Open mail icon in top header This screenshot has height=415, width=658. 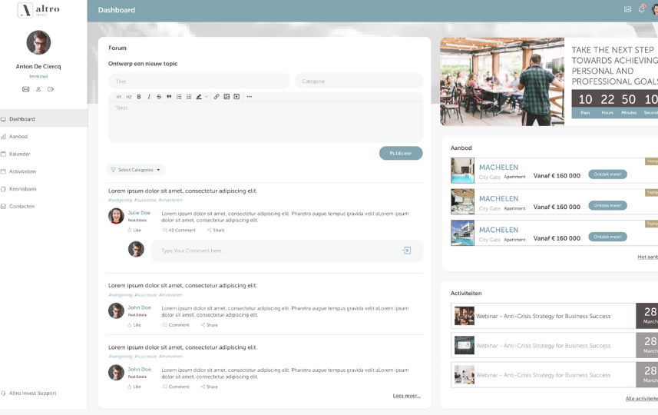628,9
